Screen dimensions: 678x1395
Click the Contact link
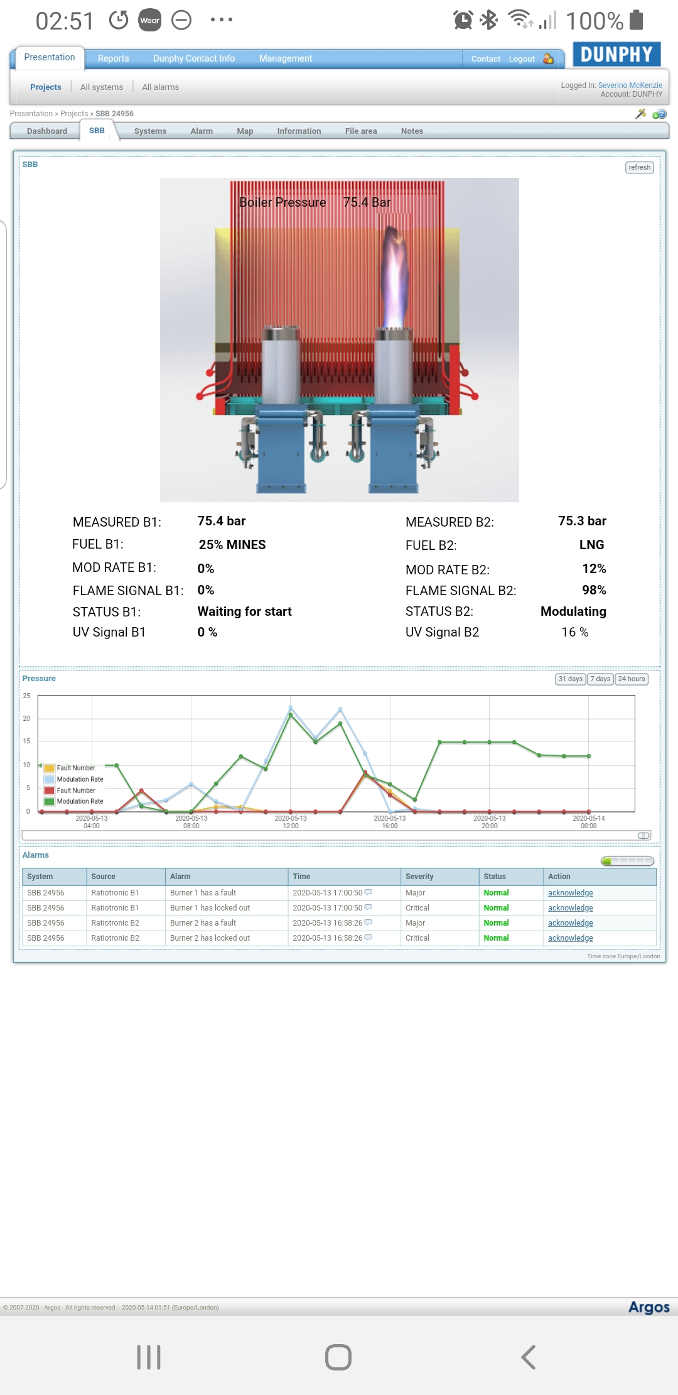pyautogui.click(x=486, y=58)
